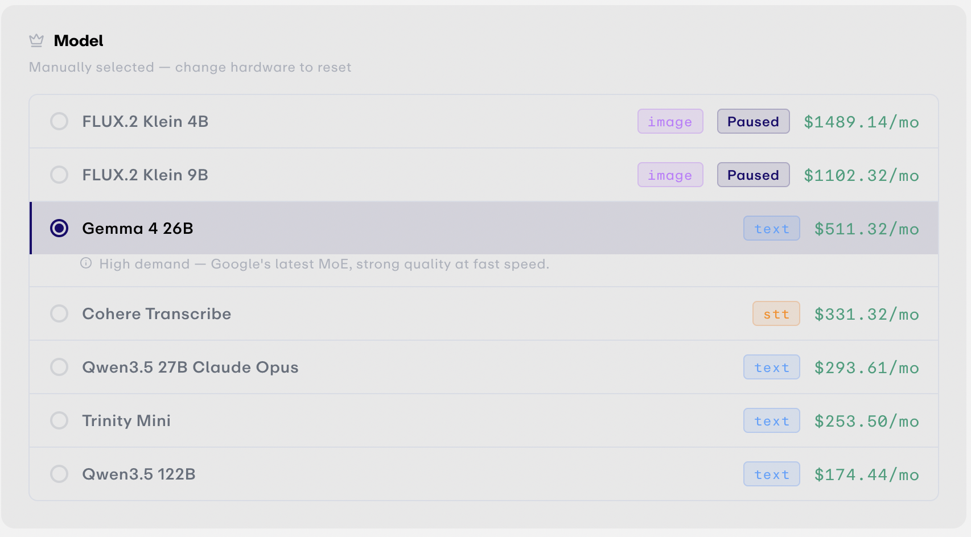
Task: Pick the Qwen3.5 27B Claude Opus radio
Action: point(59,367)
